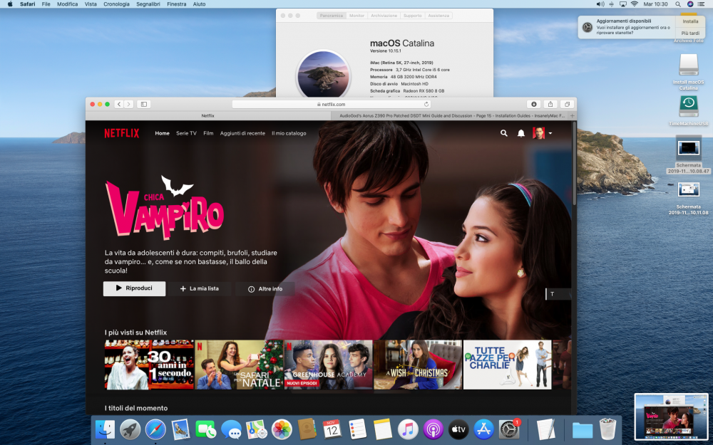Open the Segnalibri menu
This screenshot has width=713, height=445.
pos(148,4)
